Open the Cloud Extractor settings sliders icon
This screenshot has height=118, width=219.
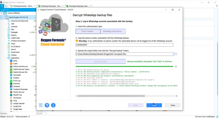coord(41,105)
